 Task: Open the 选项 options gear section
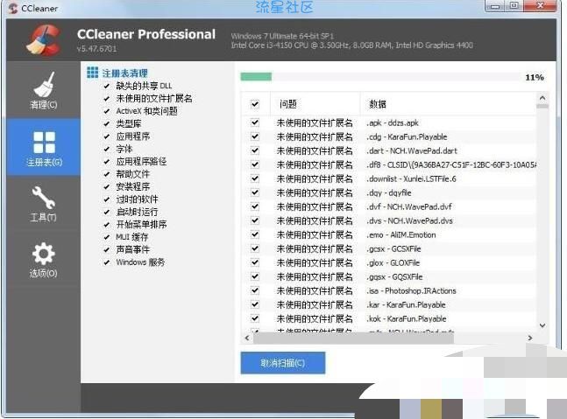click(x=44, y=260)
